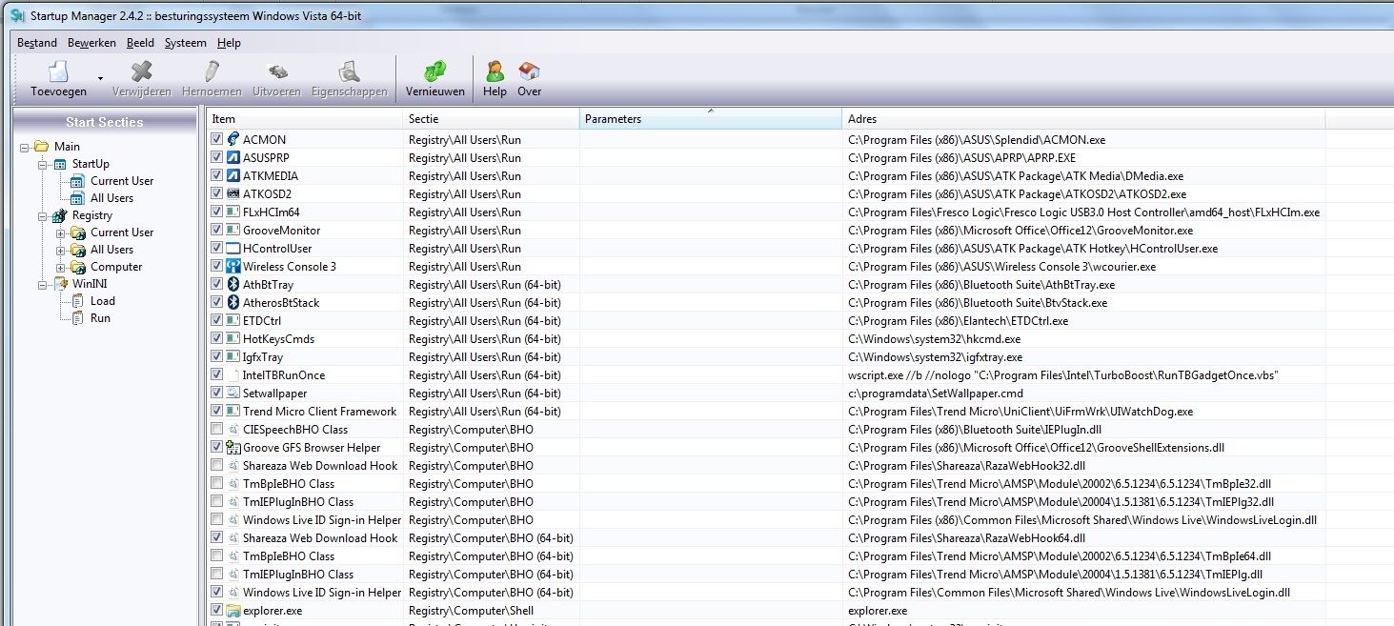The height and width of the screenshot is (626, 1394).
Task: Uncheck the ASUSPRP startup item
Action: point(217,157)
